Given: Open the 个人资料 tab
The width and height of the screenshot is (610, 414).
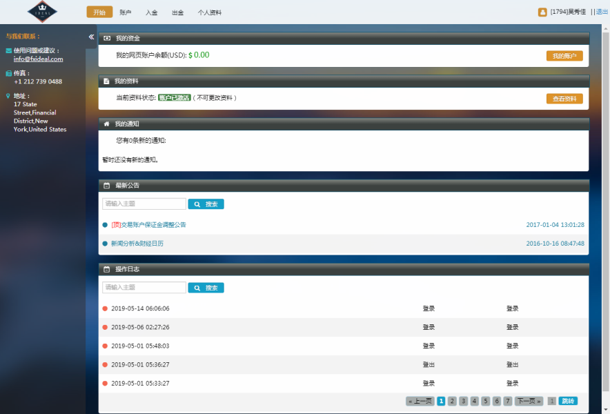Looking at the screenshot, I should pos(209,12).
